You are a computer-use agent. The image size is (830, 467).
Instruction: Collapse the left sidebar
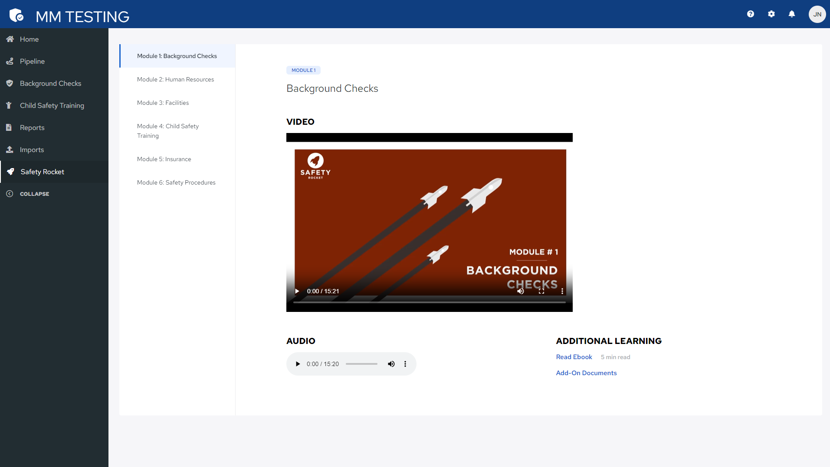(x=34, y=194)
